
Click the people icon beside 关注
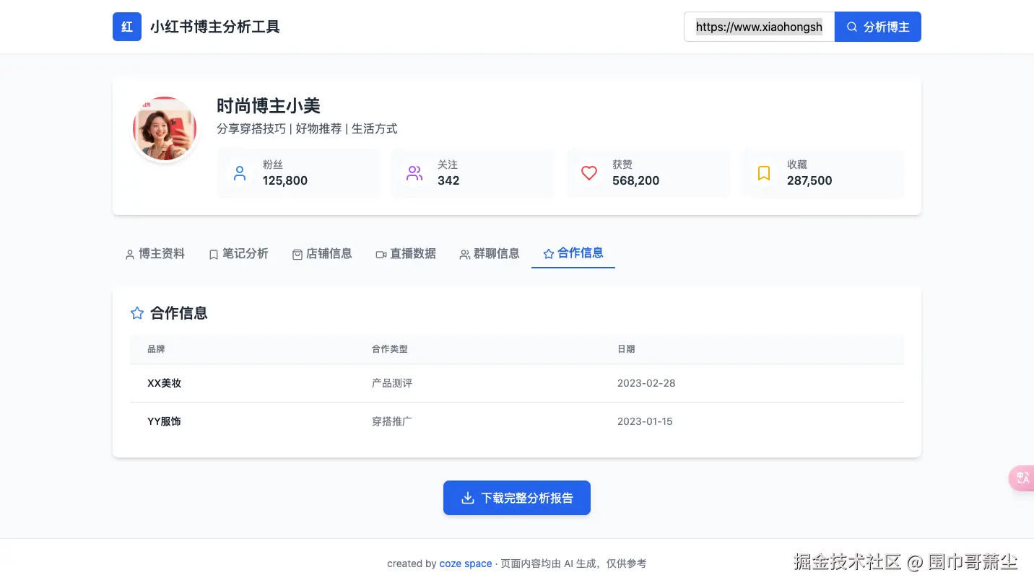pyautogui.click(x=414, y=173)
